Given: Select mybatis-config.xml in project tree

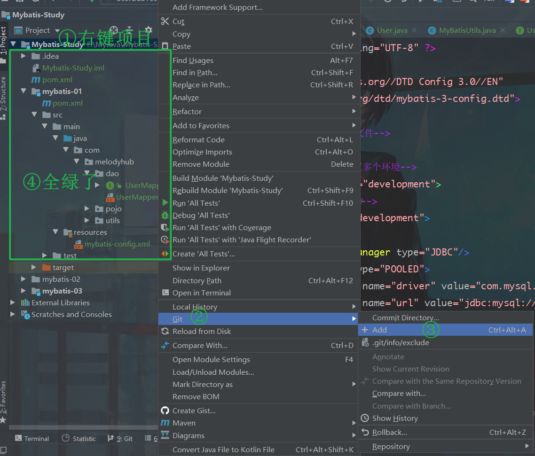Looking at the screenshot, I should point(117,244).
